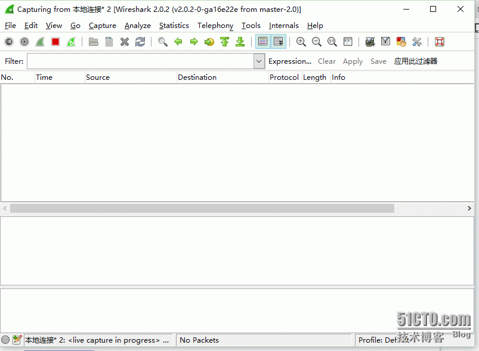The width and height of the screenshot is (479, 351).
Task: Sort by the Protocol column header
Action: click(285, 77)
